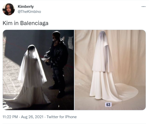Screen dimensions: 149x124
Task: Click the Aug 26, 2021 date
Action: pos(32,117)
